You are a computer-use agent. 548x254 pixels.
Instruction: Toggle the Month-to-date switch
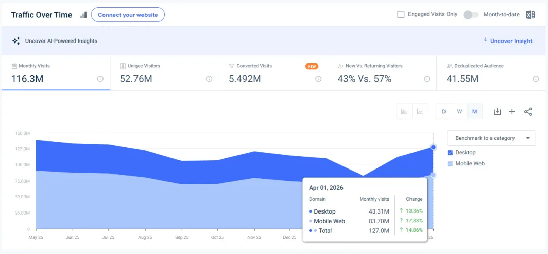pos(471,15)
